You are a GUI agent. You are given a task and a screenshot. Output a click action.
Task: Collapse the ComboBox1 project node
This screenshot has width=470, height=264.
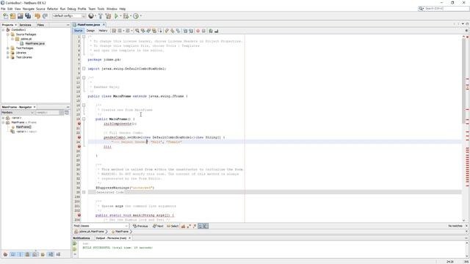click(3, 30)
